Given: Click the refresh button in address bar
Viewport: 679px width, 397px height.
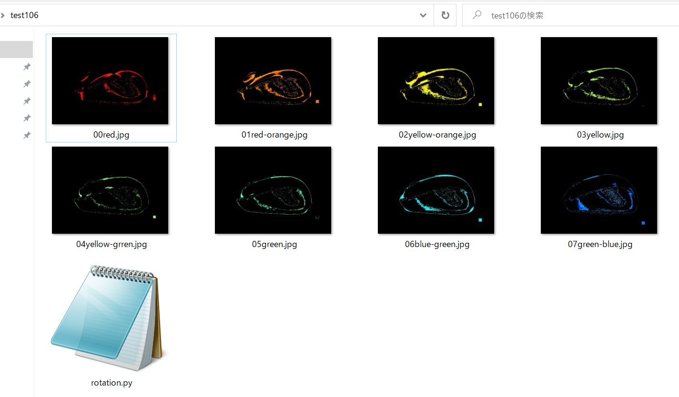Looking at the screenshot, I should point(445,15).
